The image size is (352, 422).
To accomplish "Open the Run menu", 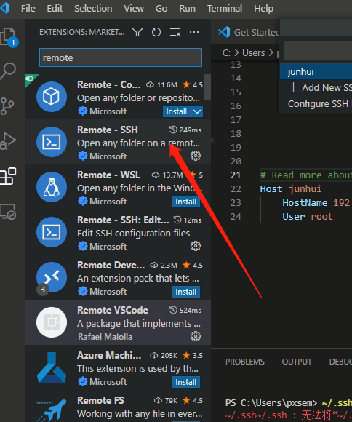I will pos(188,9).
